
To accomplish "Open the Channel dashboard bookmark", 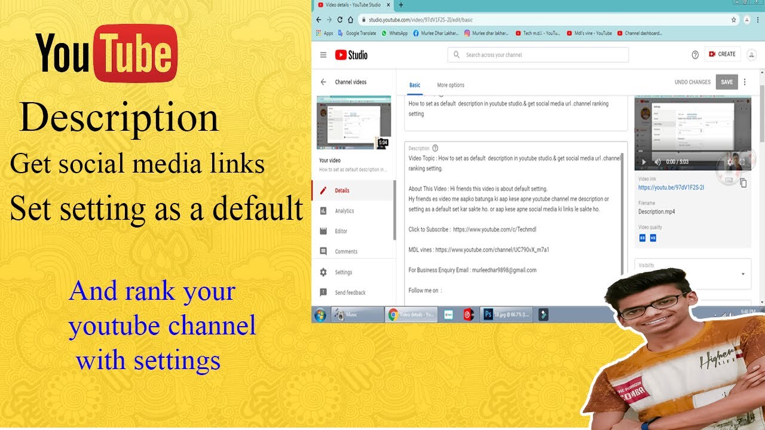I will pyautogui.click(x=639, y=33).
